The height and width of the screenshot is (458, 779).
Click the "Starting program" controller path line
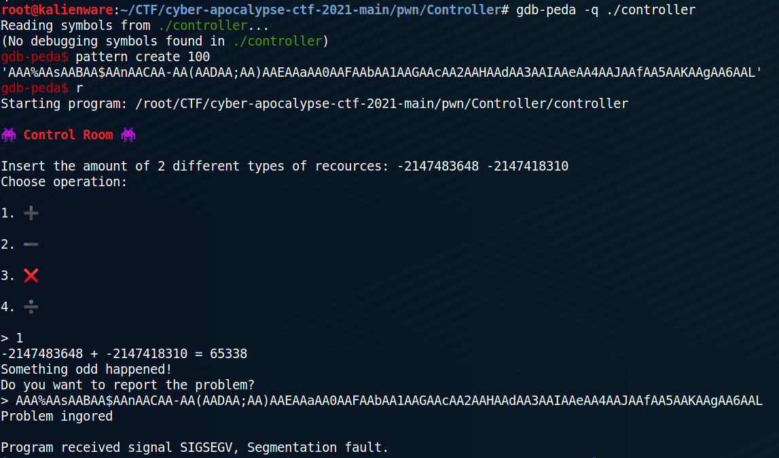click(314, 103)
